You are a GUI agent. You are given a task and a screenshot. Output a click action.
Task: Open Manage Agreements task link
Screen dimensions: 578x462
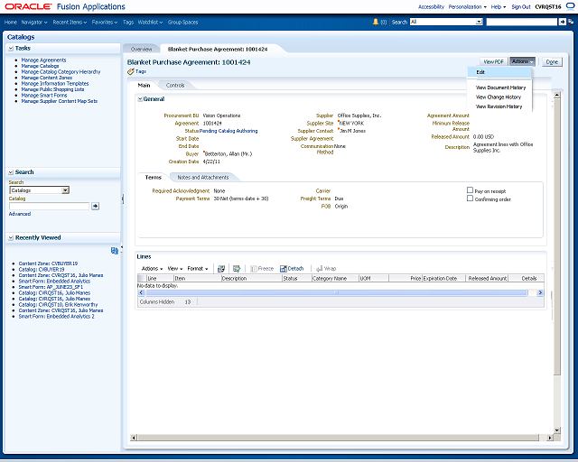point(43,60)
